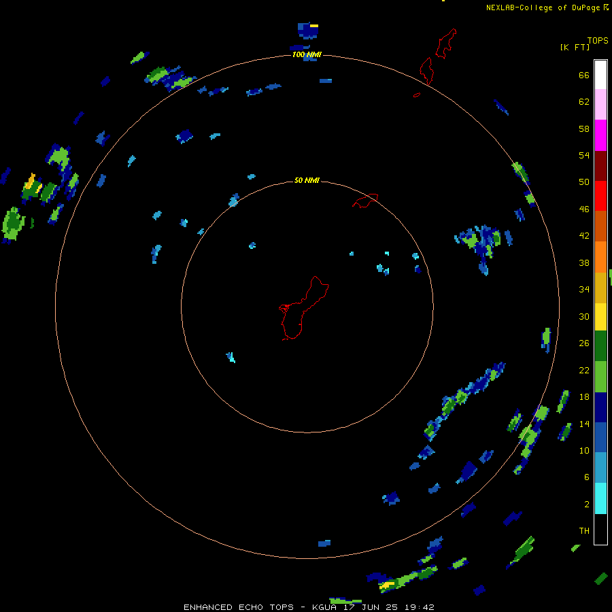The width and height of the screenshot is (612, 612).
Task: Click the "38" scale value
Action: coord(584,262)
